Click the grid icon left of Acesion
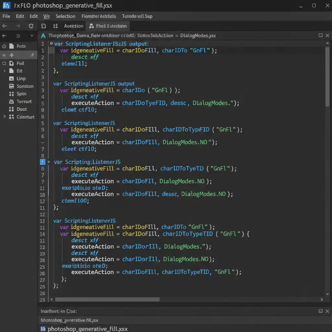Viewport: 332px width, 332px height. [x=55, y=26]
